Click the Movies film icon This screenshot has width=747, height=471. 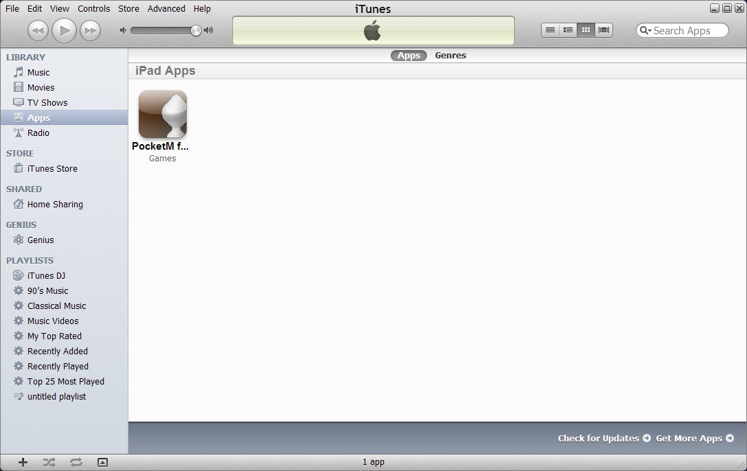pos(18,87)
